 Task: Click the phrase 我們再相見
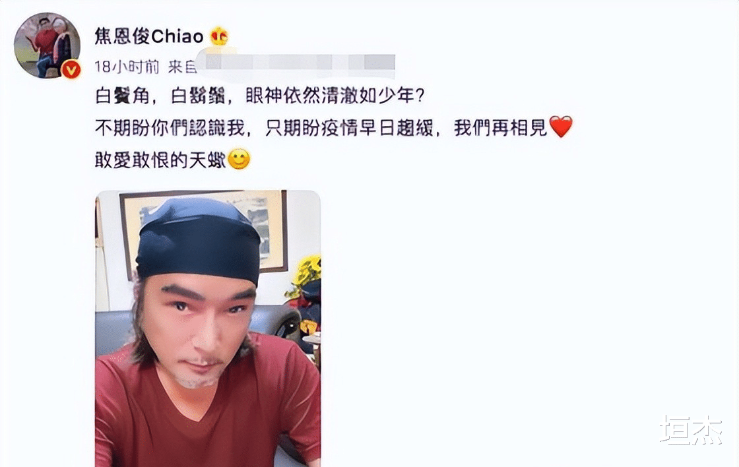pos(500,127)
